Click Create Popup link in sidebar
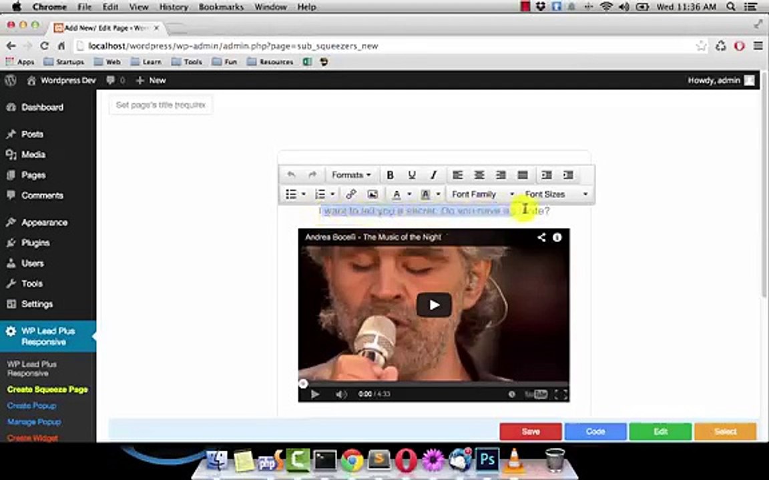Viewport: 769px width, 480px height. click(31, 405)
